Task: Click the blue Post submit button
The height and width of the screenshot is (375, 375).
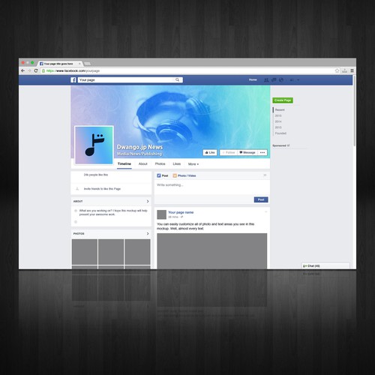Action: (261, 199)
